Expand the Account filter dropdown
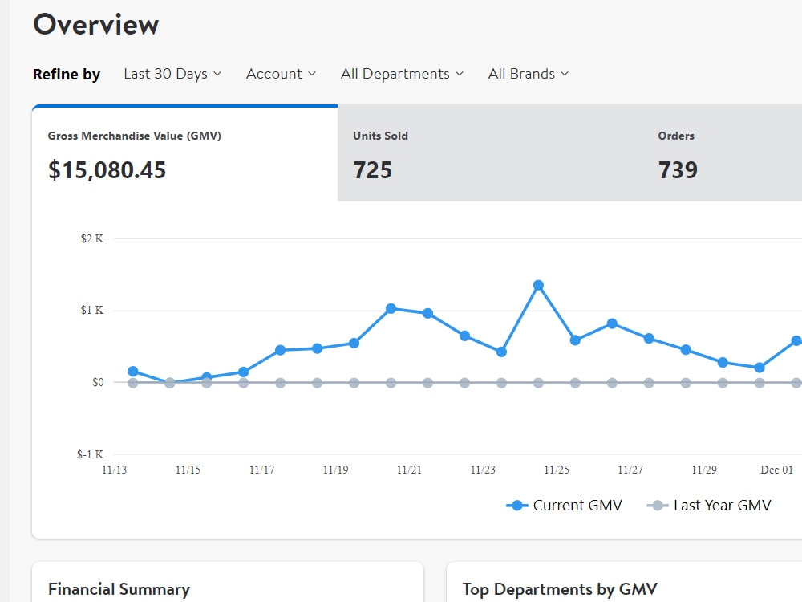Image resolution: width=802 pixels, height=602 pixels. [x=275, y=74]
